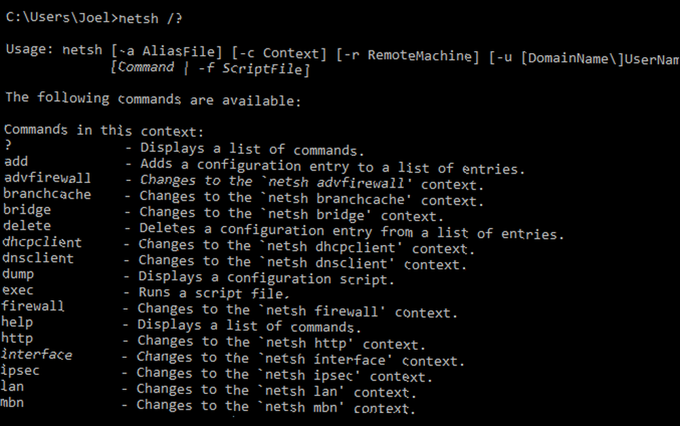Click the 'interface' command entry

tap(37, 355)
